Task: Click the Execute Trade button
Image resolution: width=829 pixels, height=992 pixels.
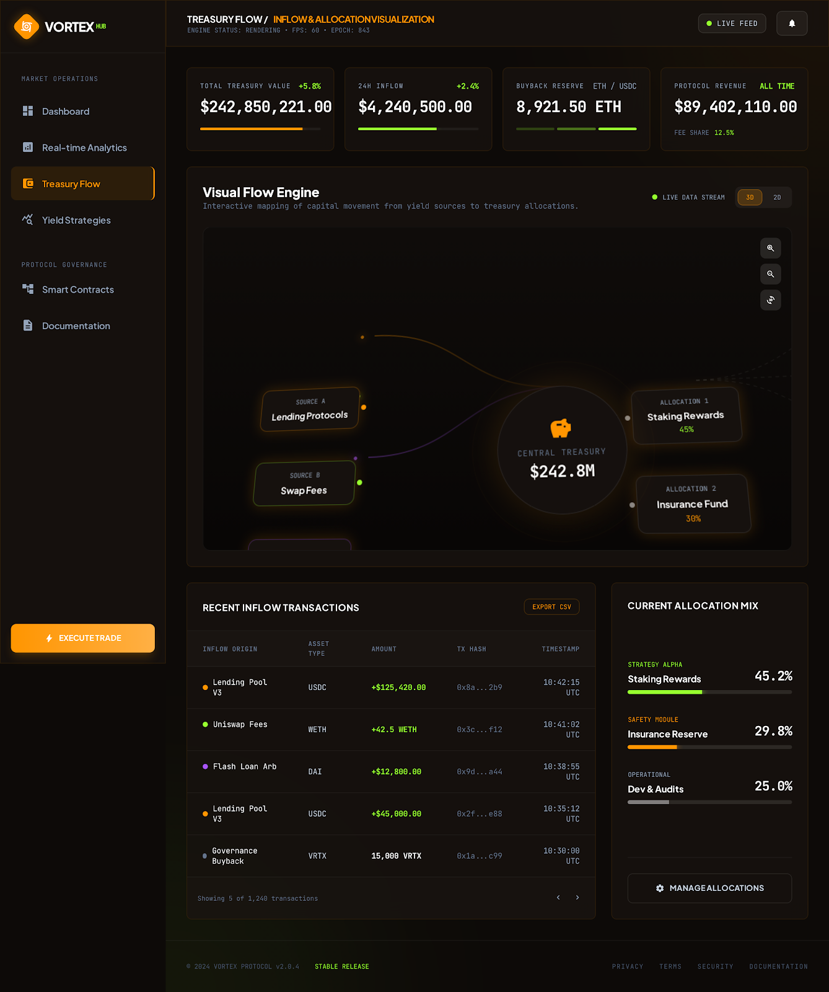Action: coord(82,638)
